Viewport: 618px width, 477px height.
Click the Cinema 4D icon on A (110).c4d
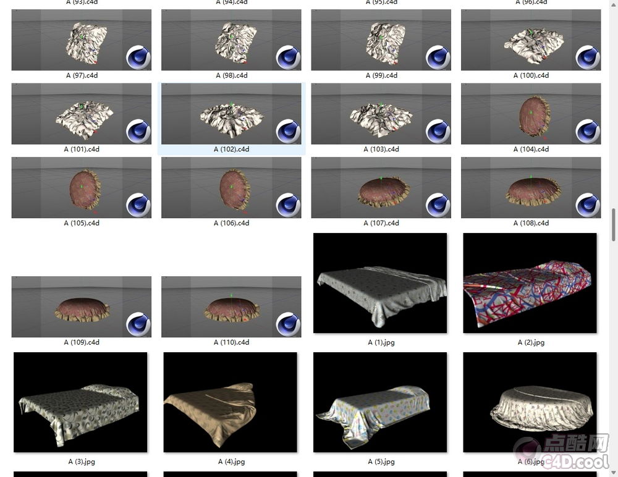pyautogui.click(x=288, y=324)
